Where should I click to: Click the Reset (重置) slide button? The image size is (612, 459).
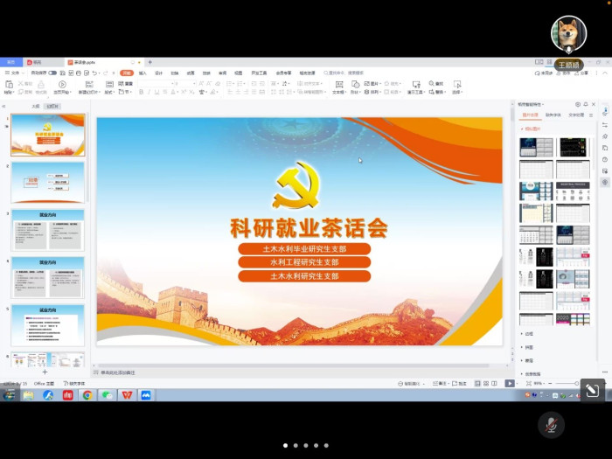pyautogui.click(x=126, y=84)
